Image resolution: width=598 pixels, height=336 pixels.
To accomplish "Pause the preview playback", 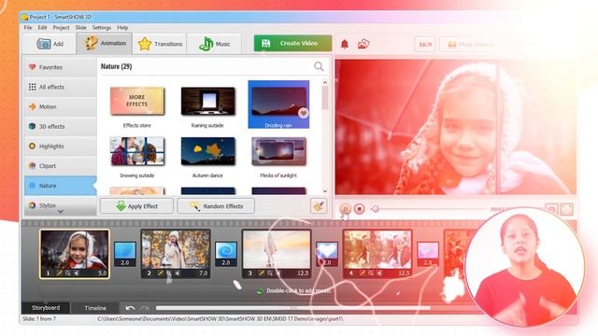I will [x=345, y=209].
